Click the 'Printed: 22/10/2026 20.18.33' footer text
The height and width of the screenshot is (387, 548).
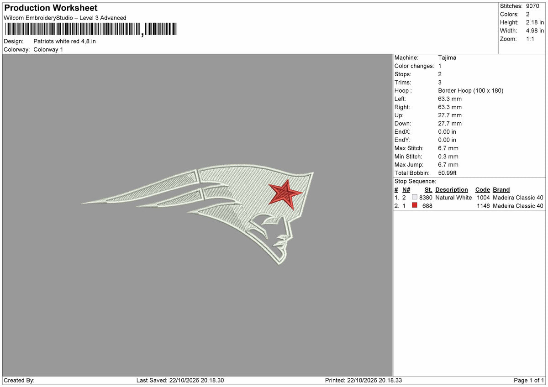(x=364, y=380)
